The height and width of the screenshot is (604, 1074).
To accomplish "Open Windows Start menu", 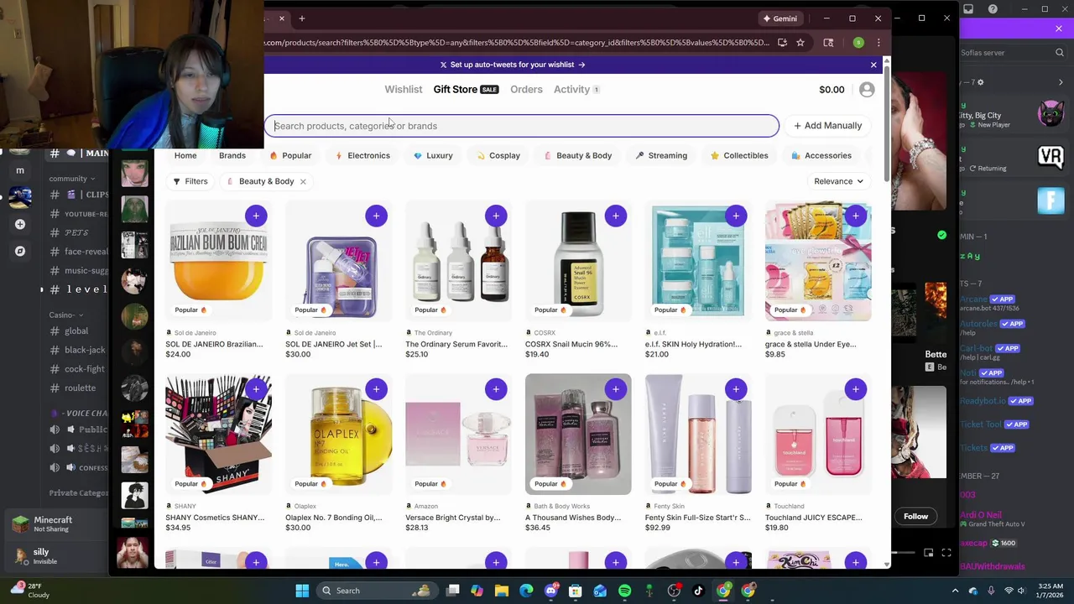I will (302, 591).
